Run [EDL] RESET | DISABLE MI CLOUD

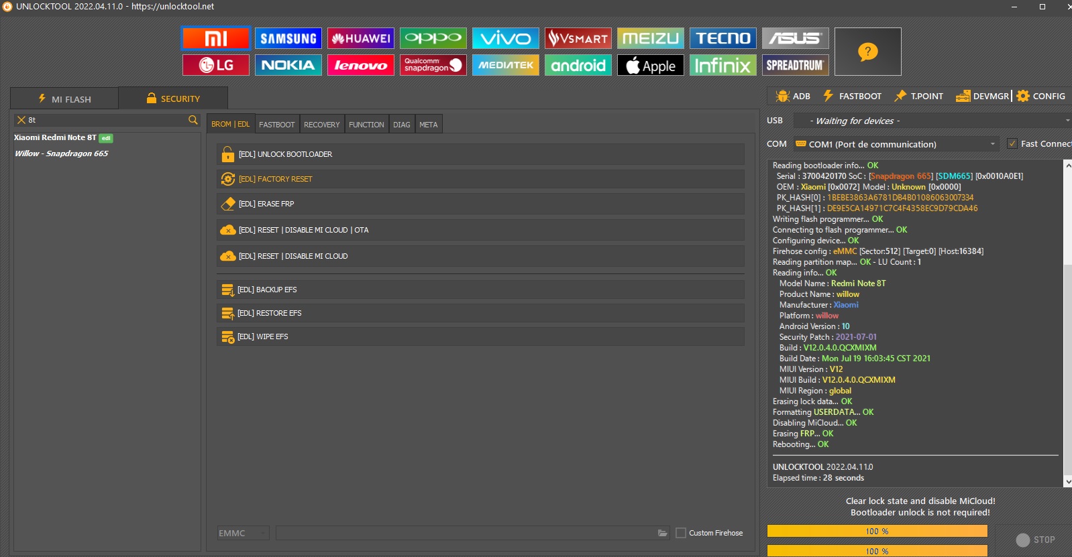(480, 256)
